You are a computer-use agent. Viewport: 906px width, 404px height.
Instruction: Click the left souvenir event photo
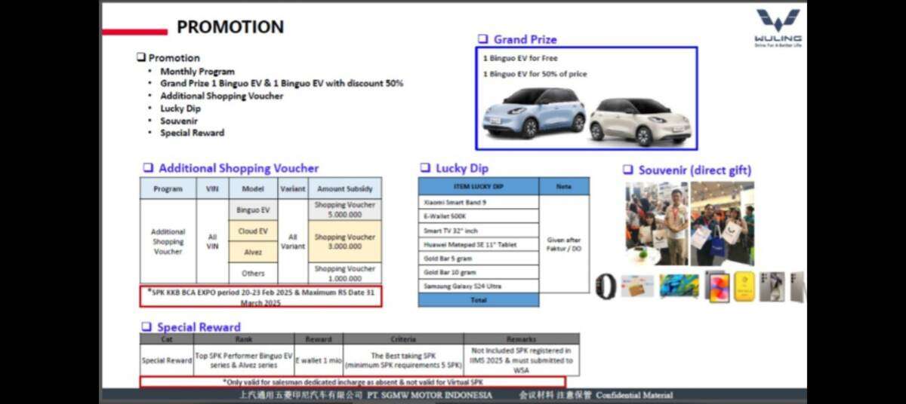[656, 223]
